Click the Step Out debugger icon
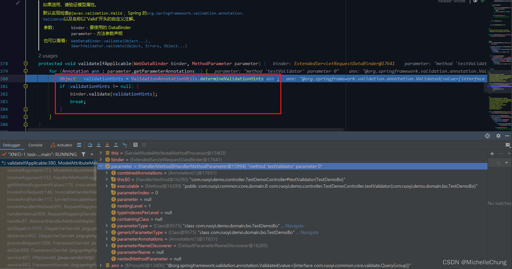The height and width of the screenshot is (269, 512). tap(116, 145)
